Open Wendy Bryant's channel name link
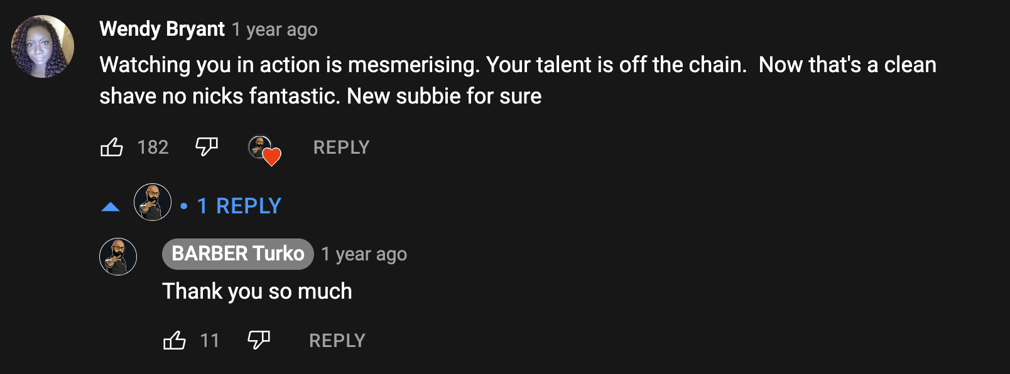This screenshot has height=374, width=1010. click(x=162, y=29)
